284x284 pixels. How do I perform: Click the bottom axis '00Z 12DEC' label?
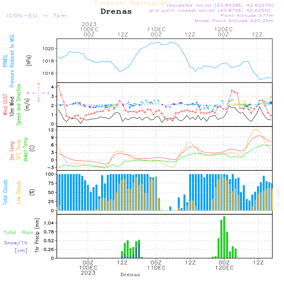click(224, 265)
